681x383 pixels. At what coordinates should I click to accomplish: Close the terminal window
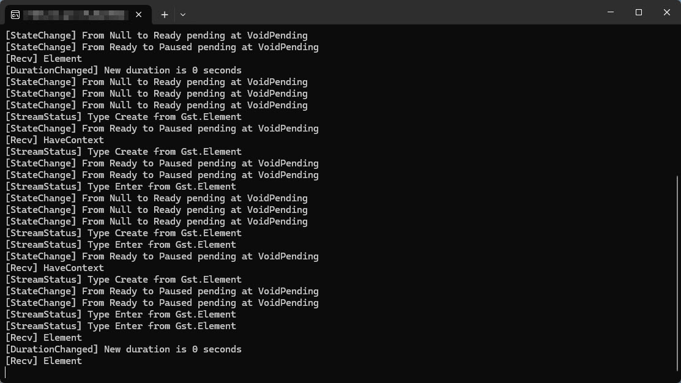click(x=667, y=12)
